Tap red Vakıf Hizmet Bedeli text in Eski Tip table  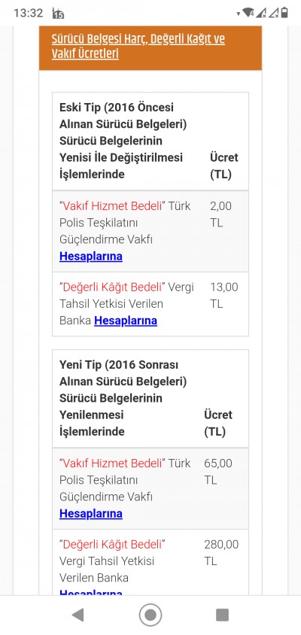coord(113,205)
